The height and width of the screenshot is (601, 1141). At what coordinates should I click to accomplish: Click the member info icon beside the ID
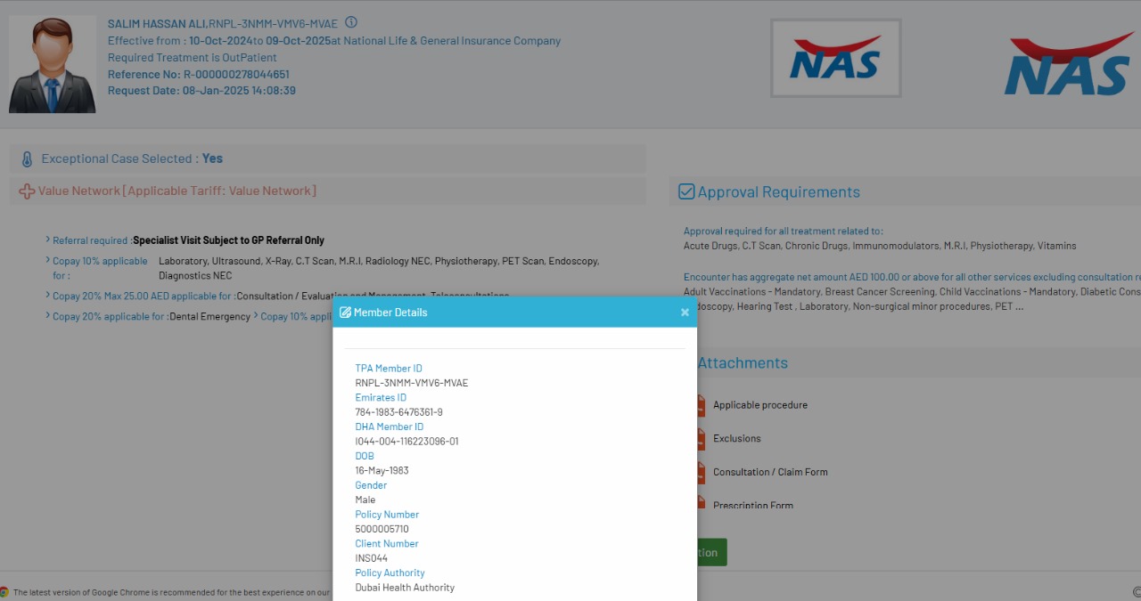(x=351, y=23)
